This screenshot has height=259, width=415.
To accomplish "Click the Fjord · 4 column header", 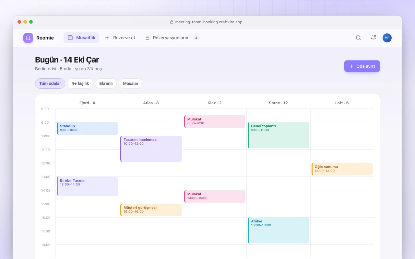I will pyautogui.click(x=87, y=103).
